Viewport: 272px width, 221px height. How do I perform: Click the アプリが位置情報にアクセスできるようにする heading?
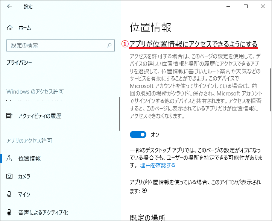point(193,44)
